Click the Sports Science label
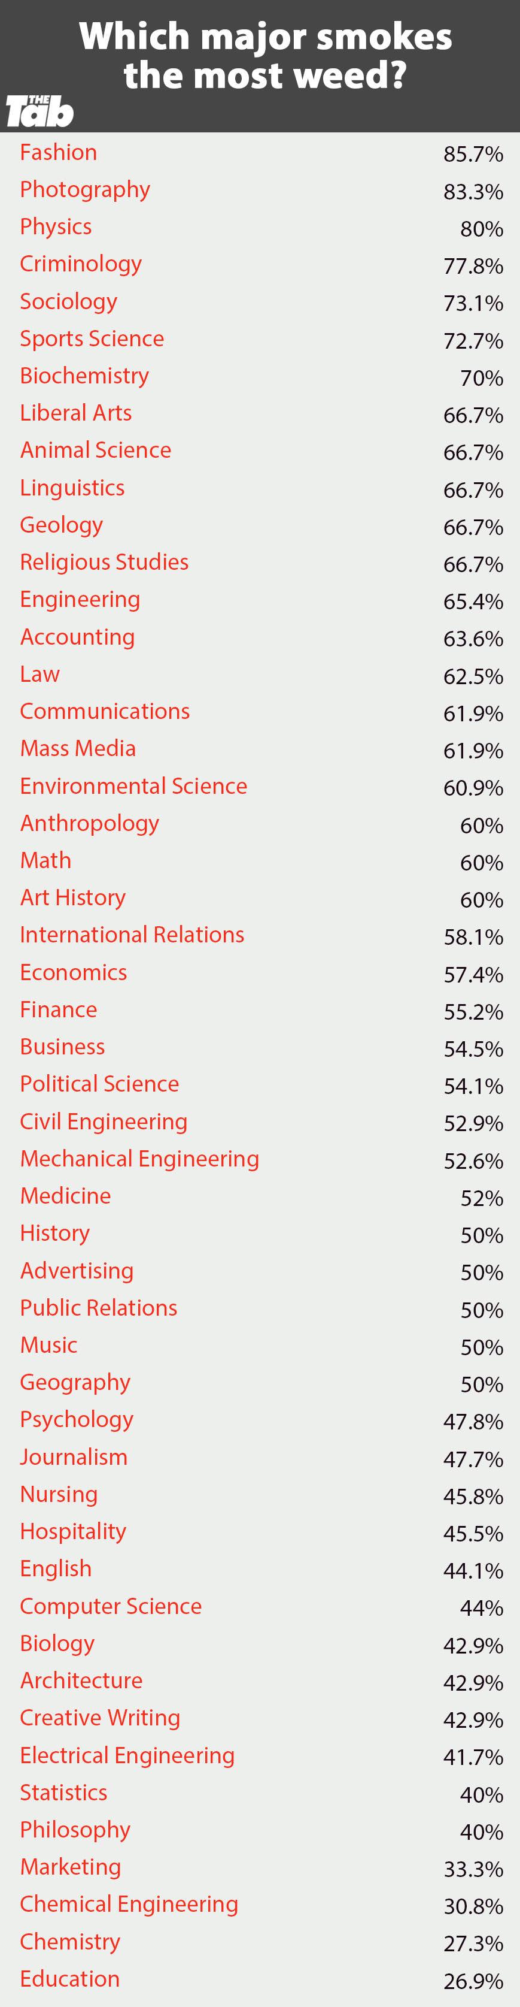The width and height of the screenshot is (520, 2007). click(92, 338)
